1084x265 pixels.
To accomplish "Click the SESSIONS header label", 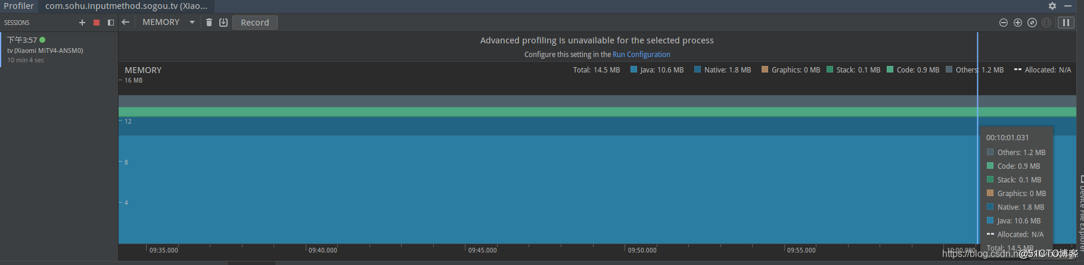I will click(x=17, y=23).
